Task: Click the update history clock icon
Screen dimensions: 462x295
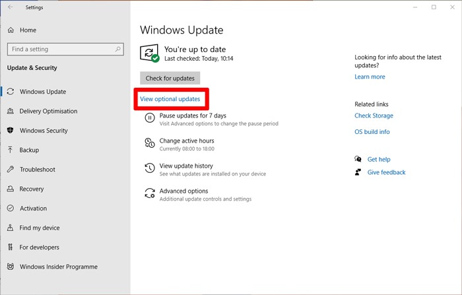Action: (x=150, y=168)
